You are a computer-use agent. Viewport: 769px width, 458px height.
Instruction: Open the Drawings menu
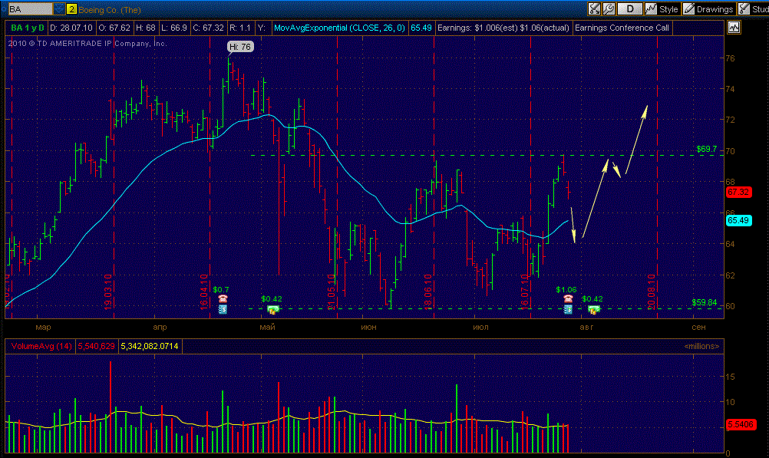[x=708, y=9]
